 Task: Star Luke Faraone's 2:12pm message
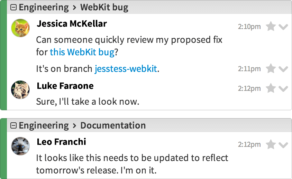tap(271, 88)
